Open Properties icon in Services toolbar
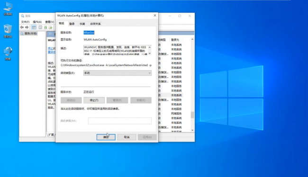This screenshot has height=177, width=308. 40,27
